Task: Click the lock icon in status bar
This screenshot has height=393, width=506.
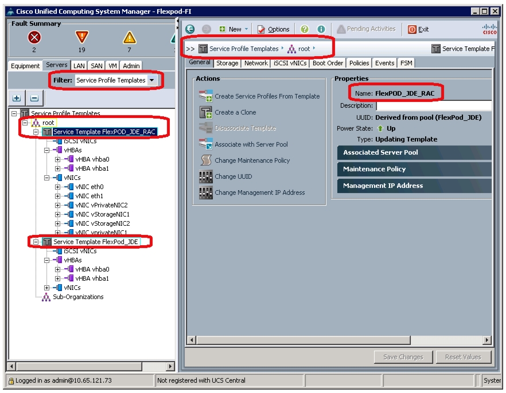Action: [11, 381]
